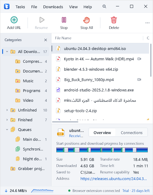Open the releases.ubuntu.com address link
Screen dimensions: 153x195
tap(114, 179)
